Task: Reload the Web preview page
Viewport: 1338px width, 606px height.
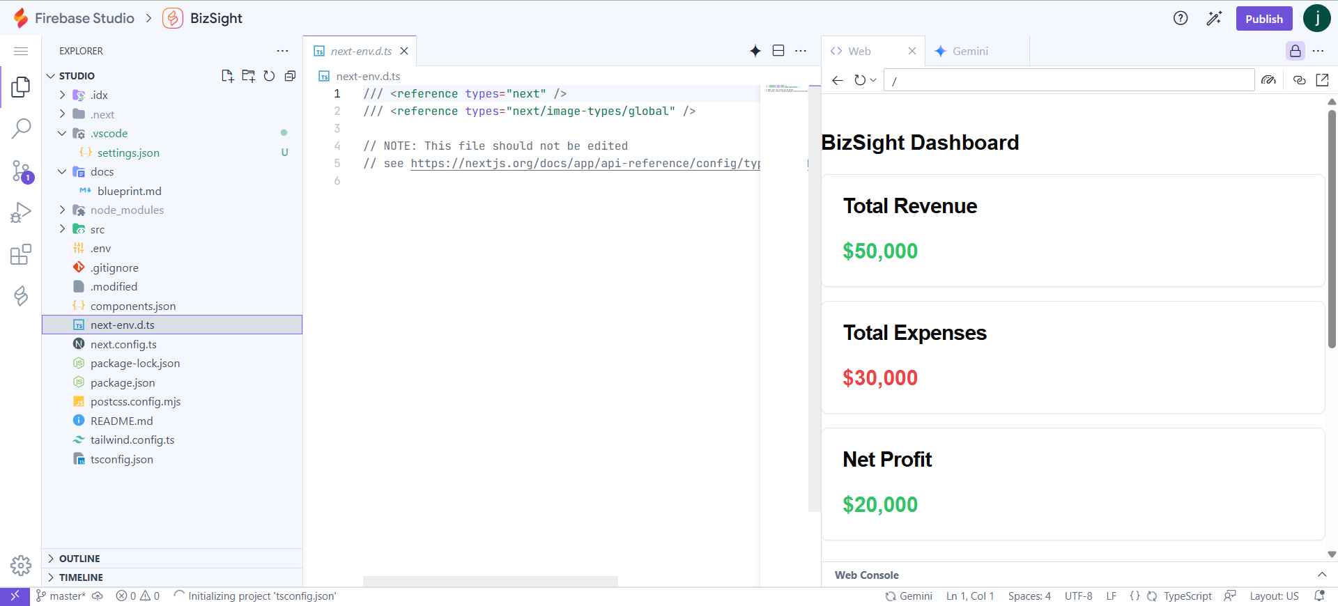Action: coord(860,80)
